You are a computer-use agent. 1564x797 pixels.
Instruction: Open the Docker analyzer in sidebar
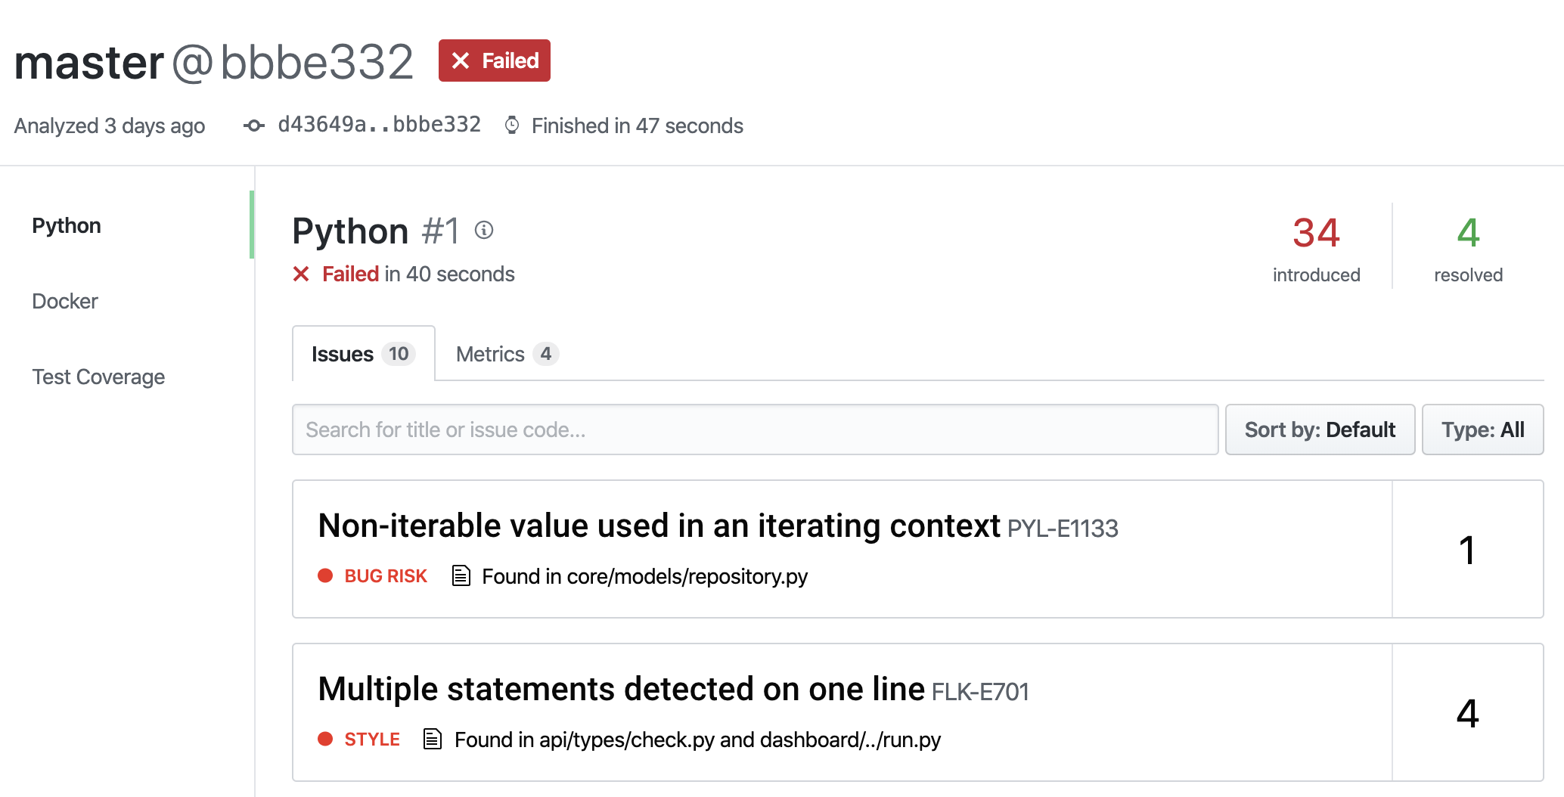point(65,301)
